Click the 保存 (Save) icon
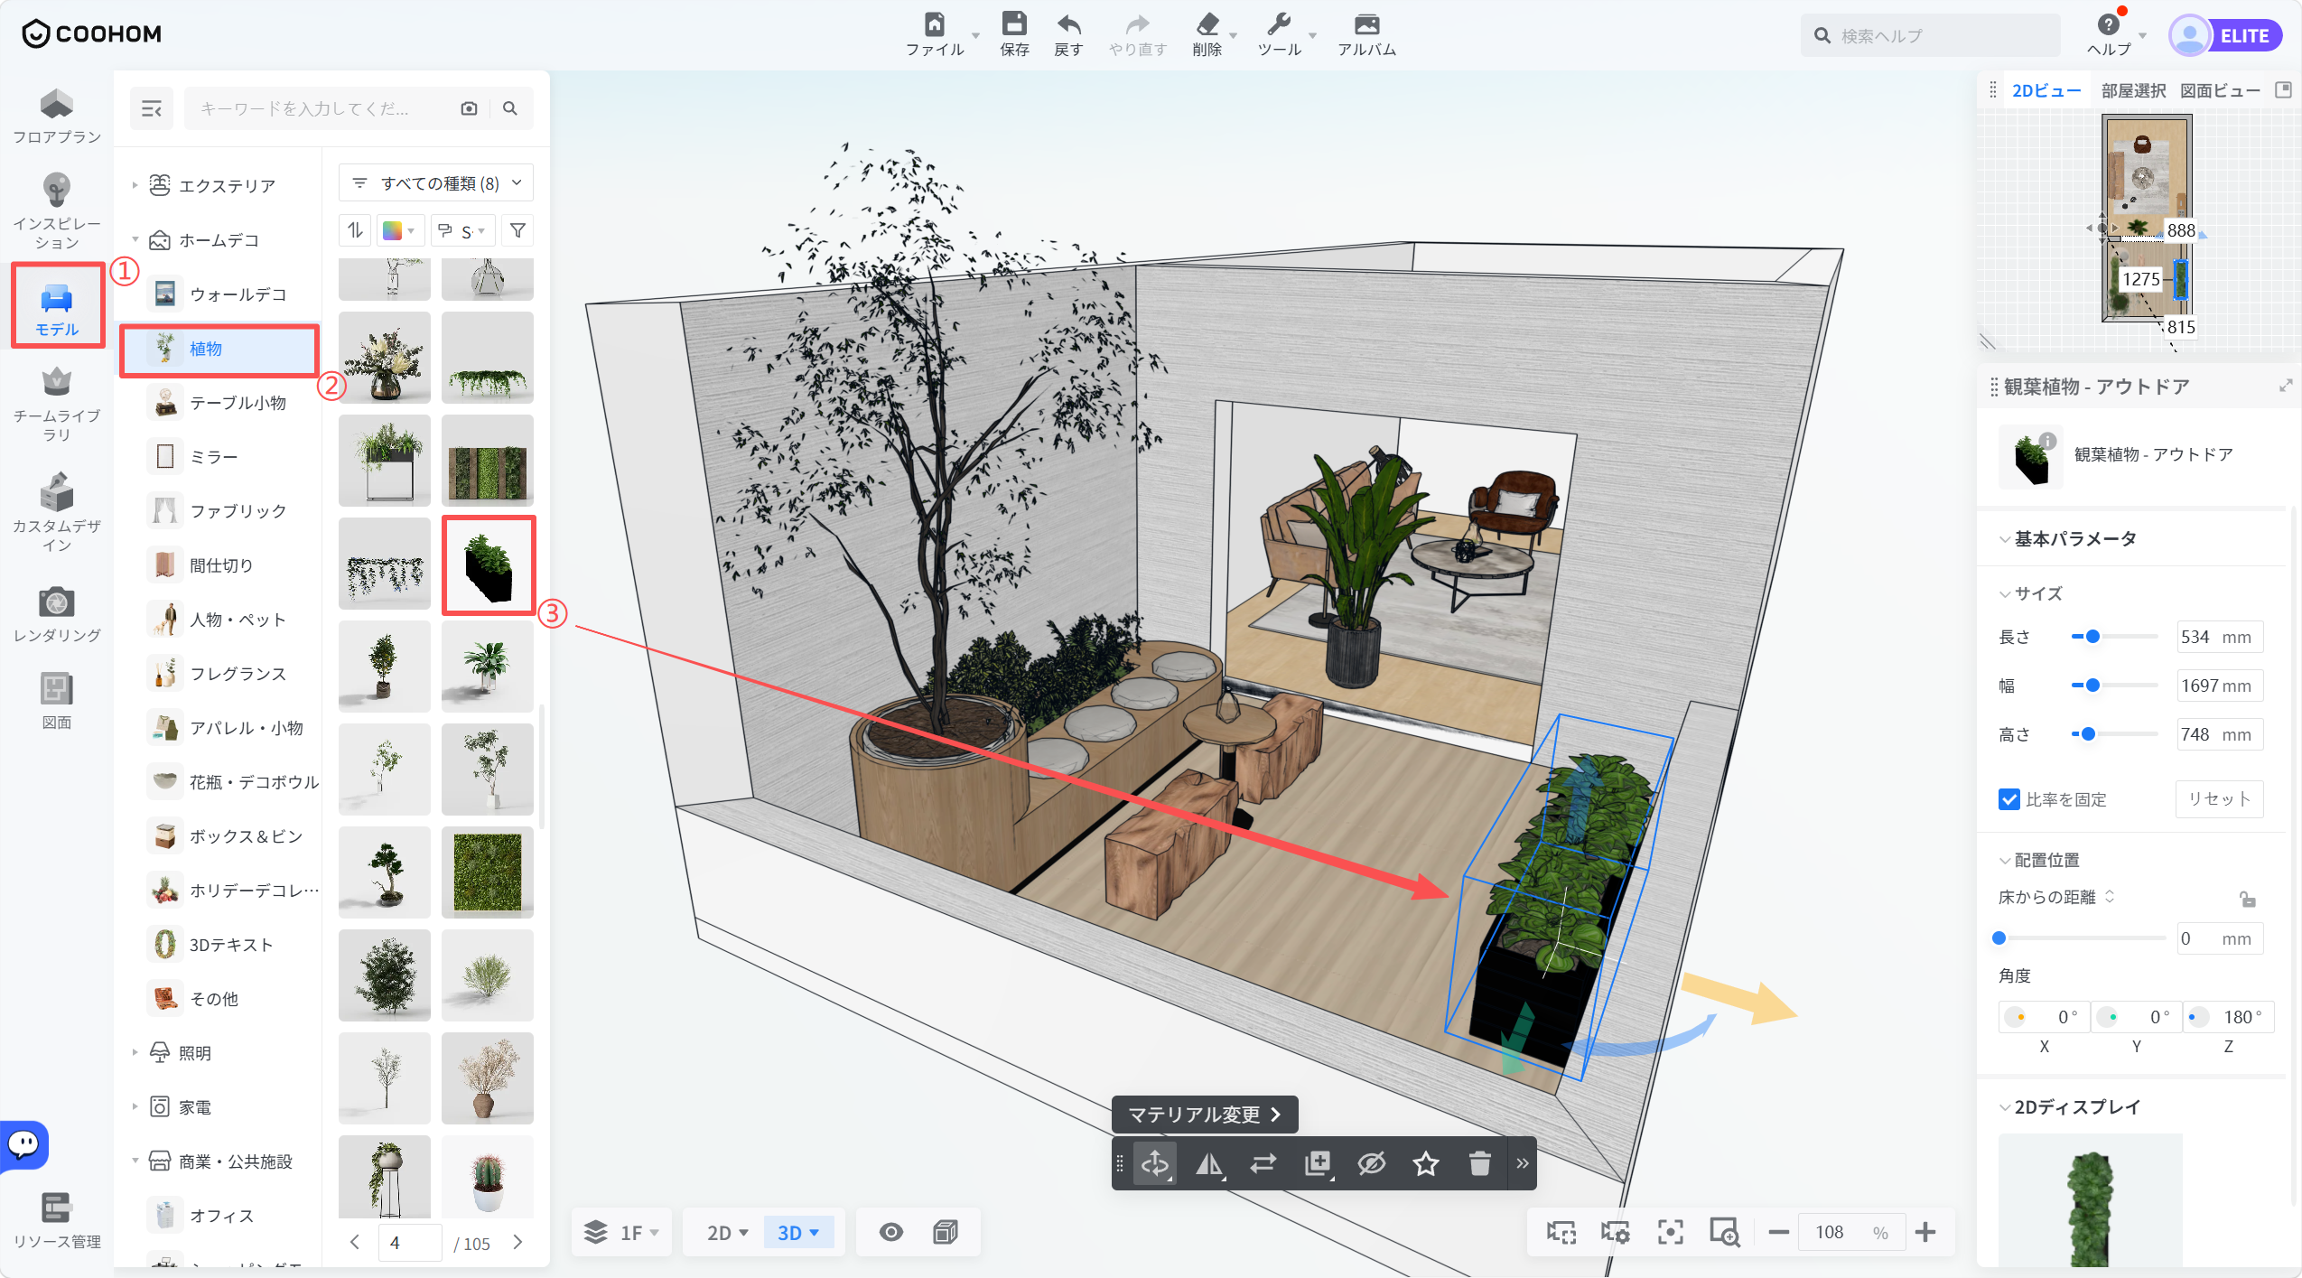The height and width of the screenshot is (1278, 2302). click(1014, 24)
